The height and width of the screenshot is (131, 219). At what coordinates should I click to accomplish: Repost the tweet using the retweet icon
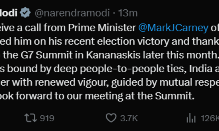[x=31, y=118]
